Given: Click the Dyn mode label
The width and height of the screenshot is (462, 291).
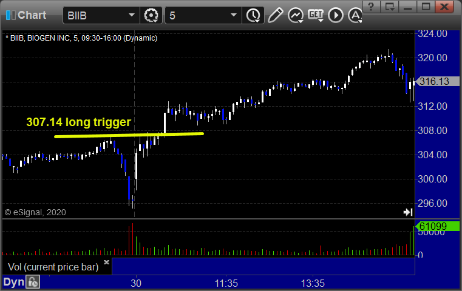Looking at the screenshot, I should pos(13,282).
